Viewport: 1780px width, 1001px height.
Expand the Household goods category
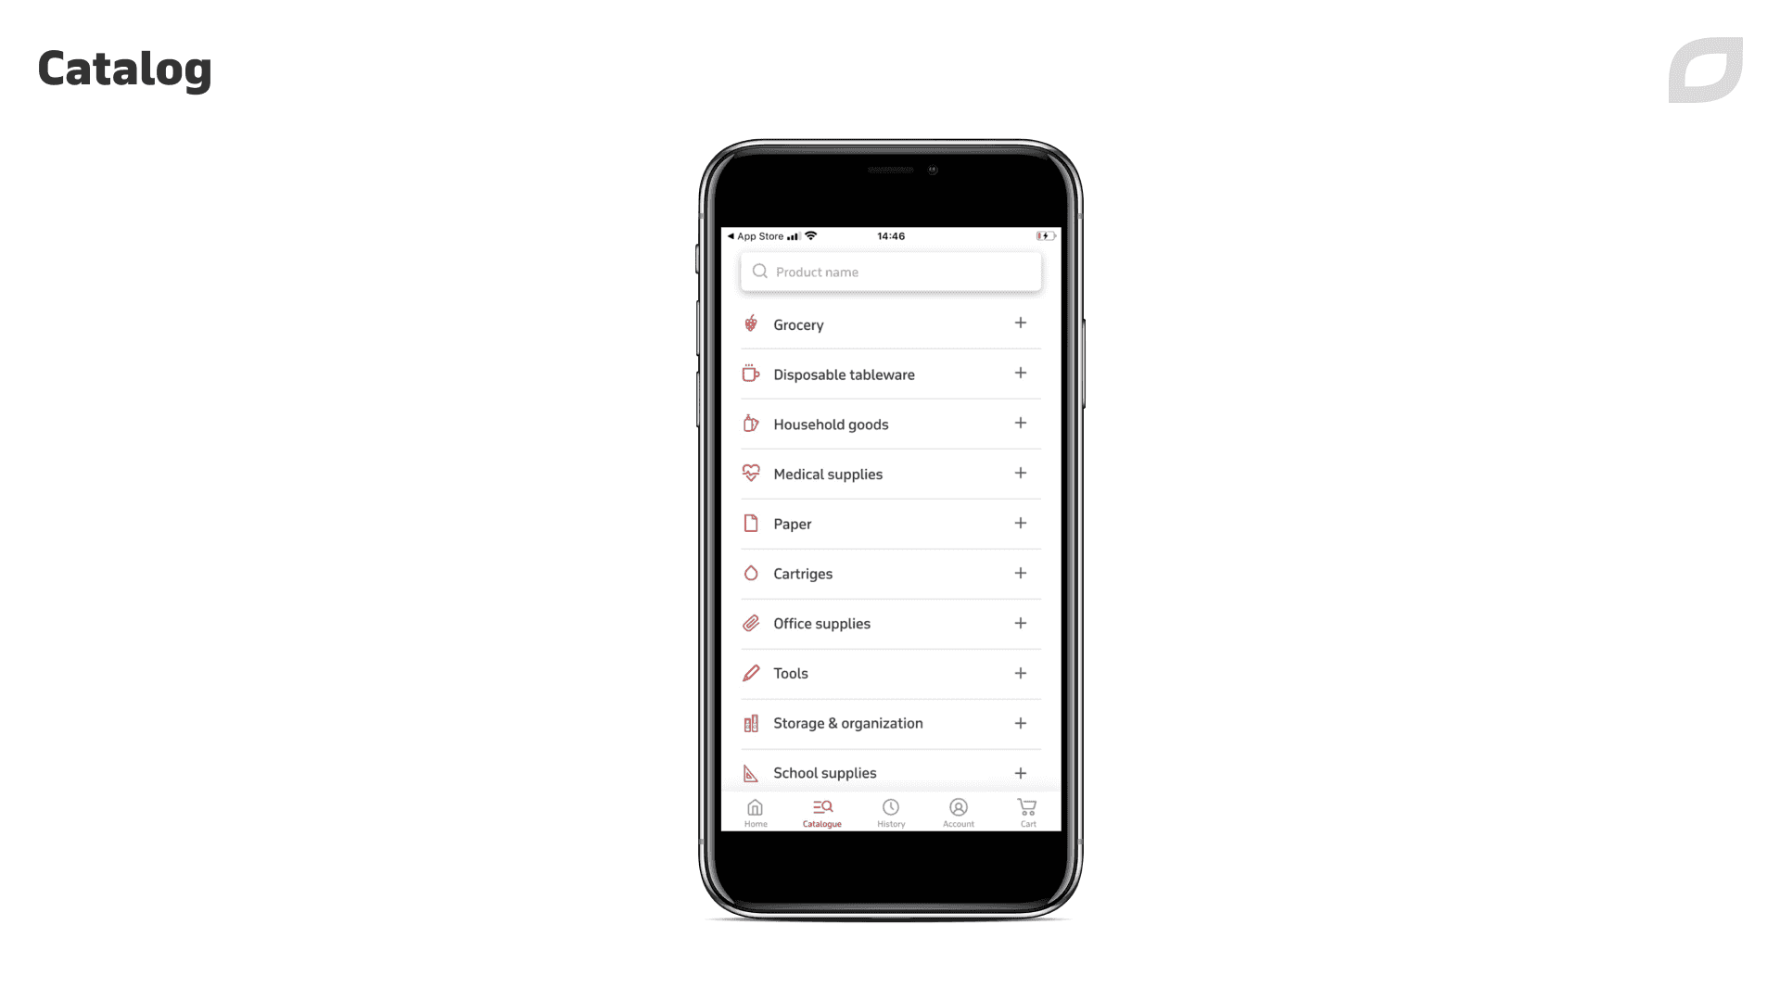coord(1020,423)
